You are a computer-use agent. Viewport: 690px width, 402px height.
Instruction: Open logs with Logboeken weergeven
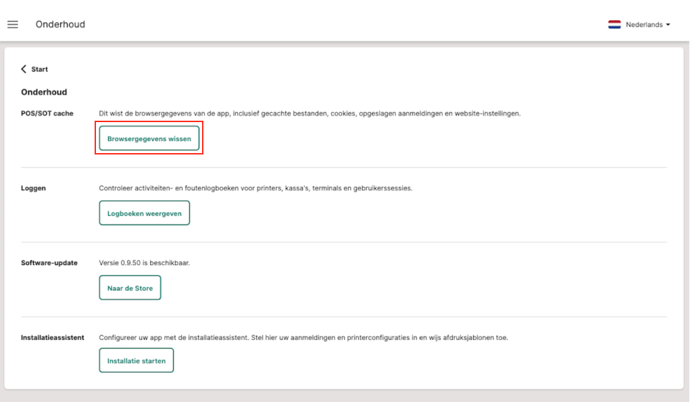click(x=144, y=213)
